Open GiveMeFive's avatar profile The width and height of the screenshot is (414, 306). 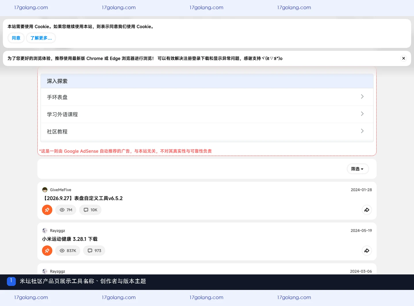pyautogui.click(x=45, y=190)
